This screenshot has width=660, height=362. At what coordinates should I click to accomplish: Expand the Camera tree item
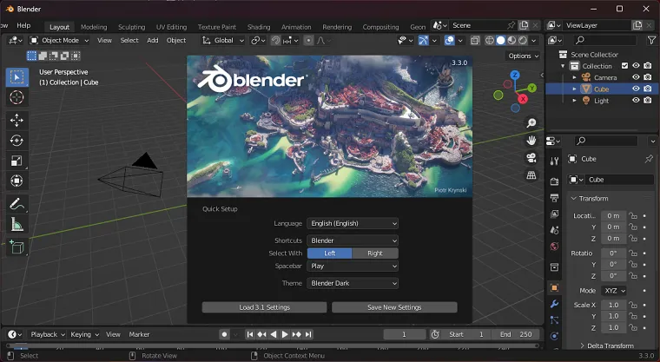[574, 77]
